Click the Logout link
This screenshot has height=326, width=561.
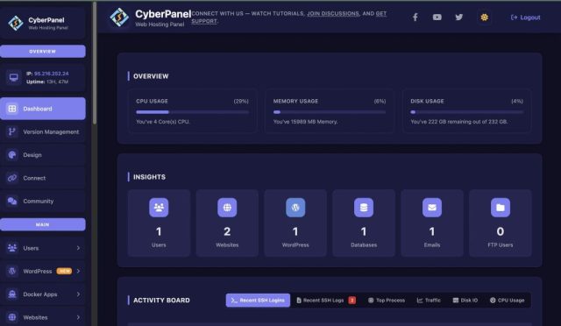point(526,18)
